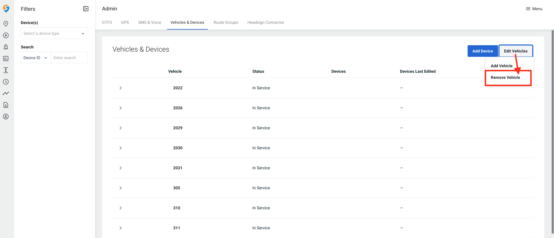Click vehicle number 2030
The height and width of the screenshot is (238, 554).
point(178,148)
